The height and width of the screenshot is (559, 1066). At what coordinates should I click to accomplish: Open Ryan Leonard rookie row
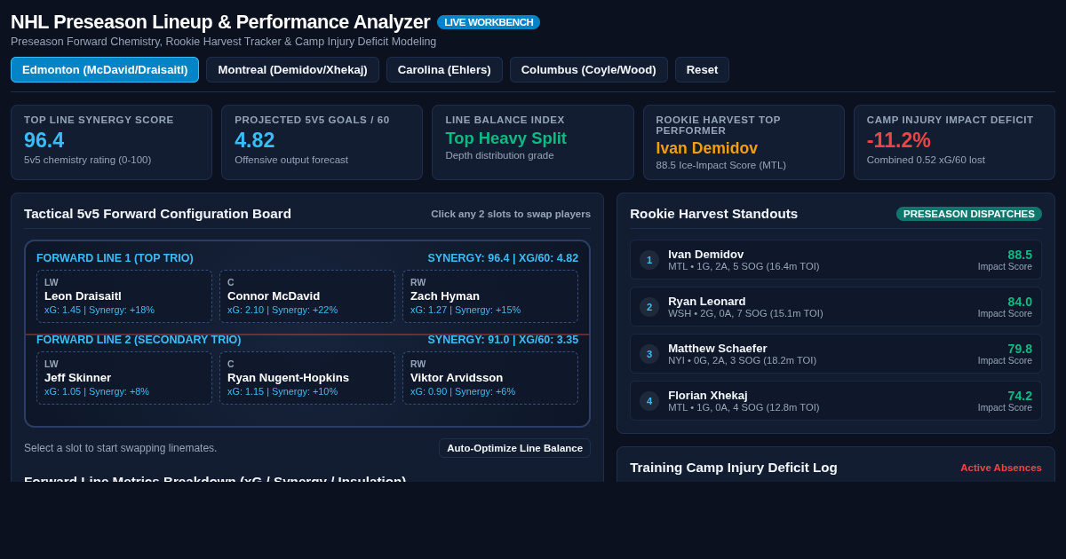click(836, 307)
